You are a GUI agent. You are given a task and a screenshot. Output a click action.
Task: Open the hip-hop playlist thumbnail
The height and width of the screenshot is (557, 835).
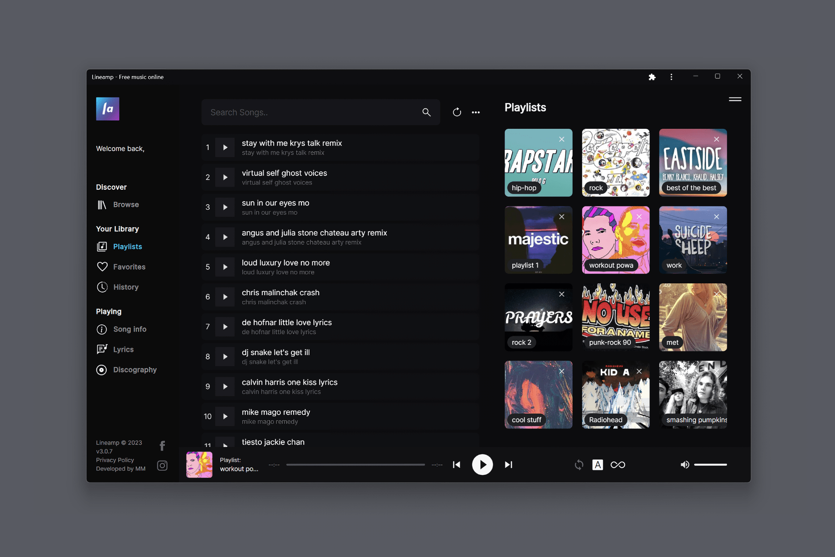tap(538, 163)
